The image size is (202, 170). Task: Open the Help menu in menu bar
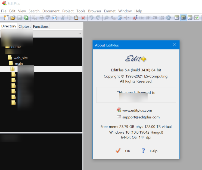pos(138,11)
